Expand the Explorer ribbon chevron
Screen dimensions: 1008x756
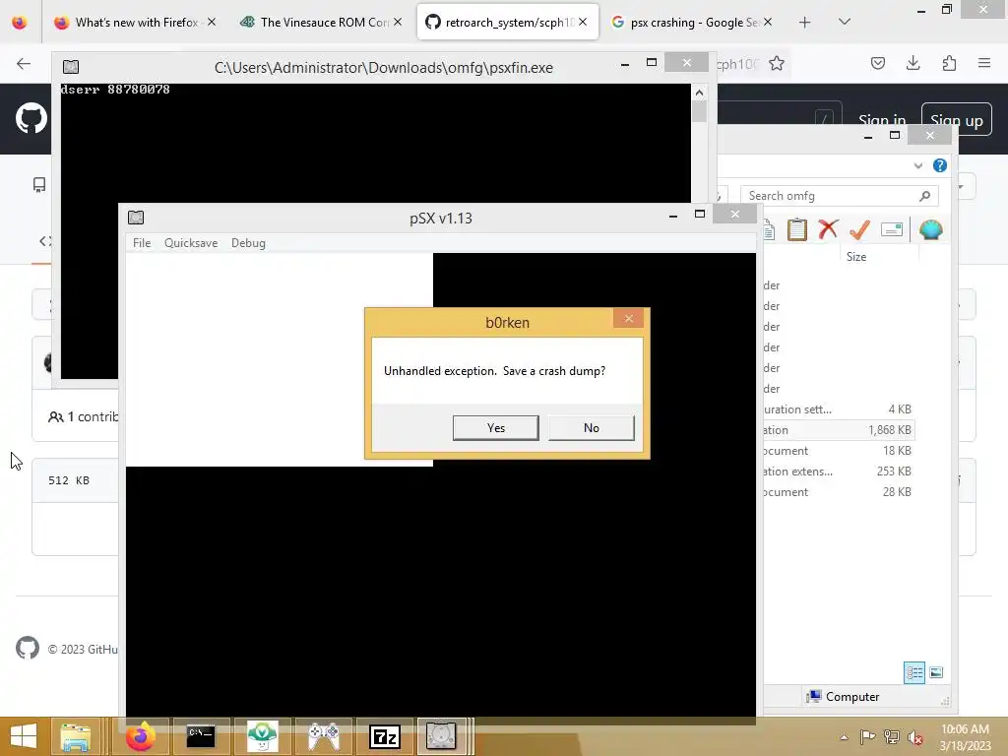918,165
